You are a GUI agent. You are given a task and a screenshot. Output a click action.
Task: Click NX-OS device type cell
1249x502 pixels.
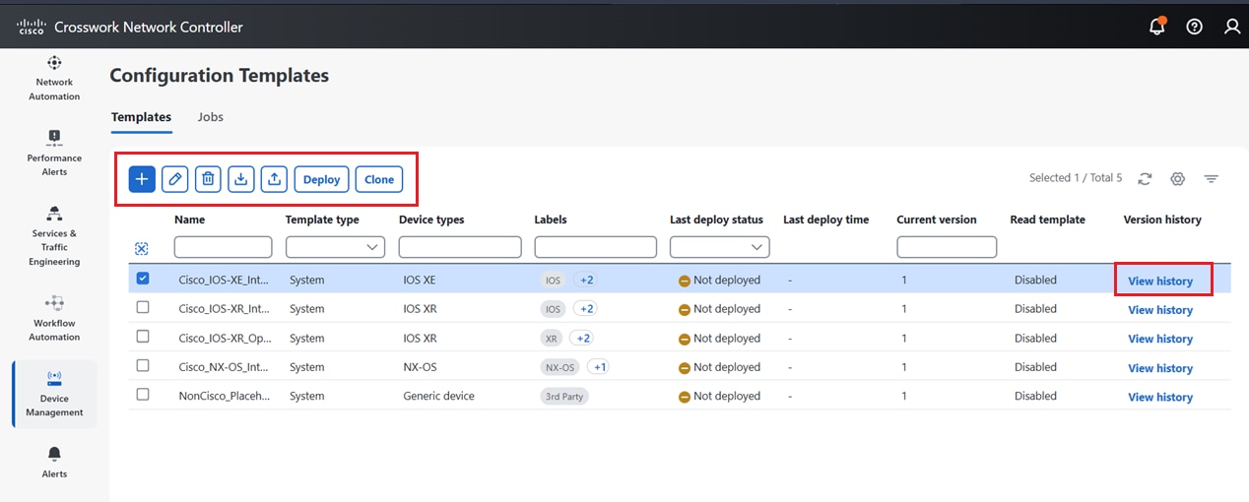(x=420, y=367)
